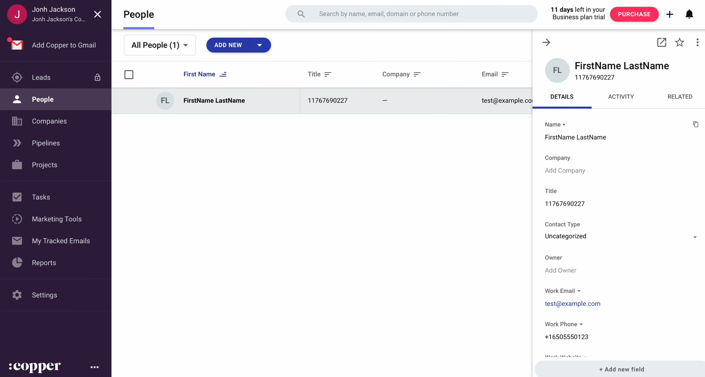Click the Purchase button

click(x=634, y=14)
